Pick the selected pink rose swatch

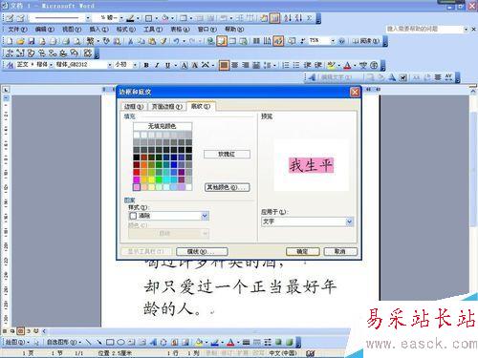(137, 187)
